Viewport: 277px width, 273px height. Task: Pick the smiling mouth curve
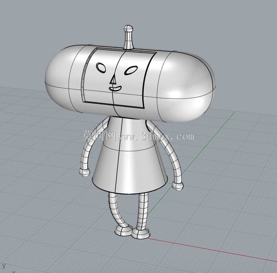(x=115, y=89)
